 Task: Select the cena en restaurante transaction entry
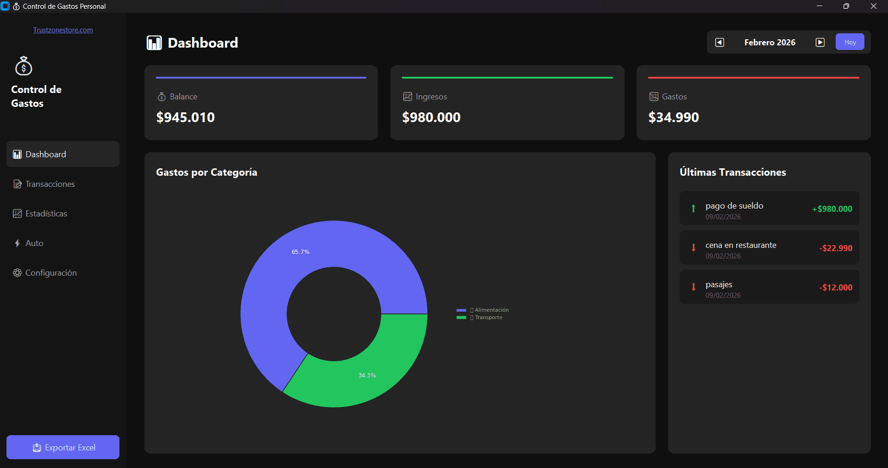769,247
